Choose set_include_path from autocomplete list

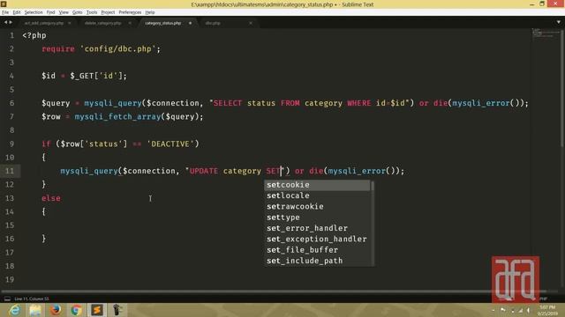coord(317,261)
